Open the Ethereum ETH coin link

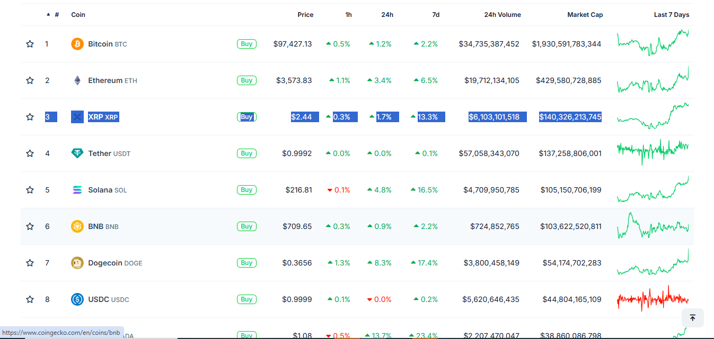coord(112,80)
